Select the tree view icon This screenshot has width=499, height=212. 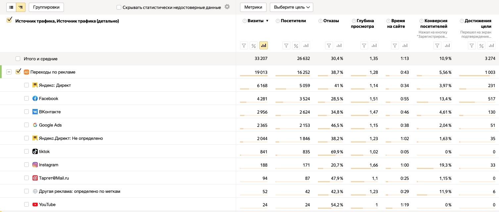[x=21, y=7]
